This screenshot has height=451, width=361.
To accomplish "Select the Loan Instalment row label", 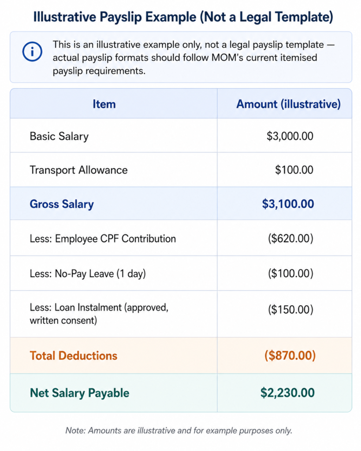I will (x=99, y=314).
